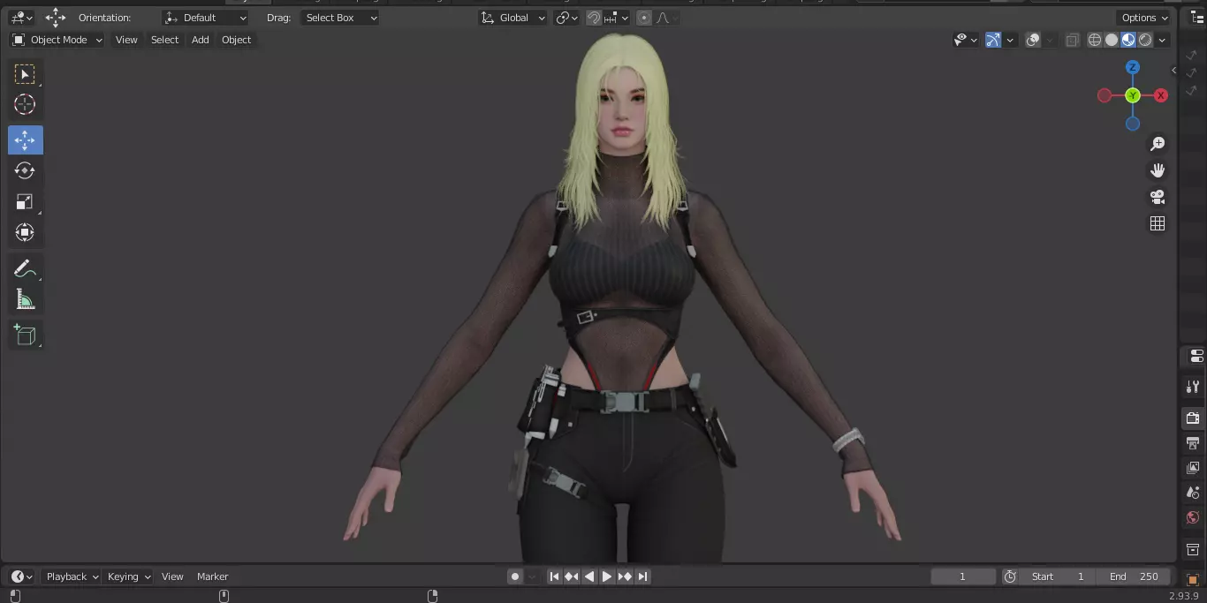Open the pivot point dropdown
1207x603 pixels.
tap(567, 18)
